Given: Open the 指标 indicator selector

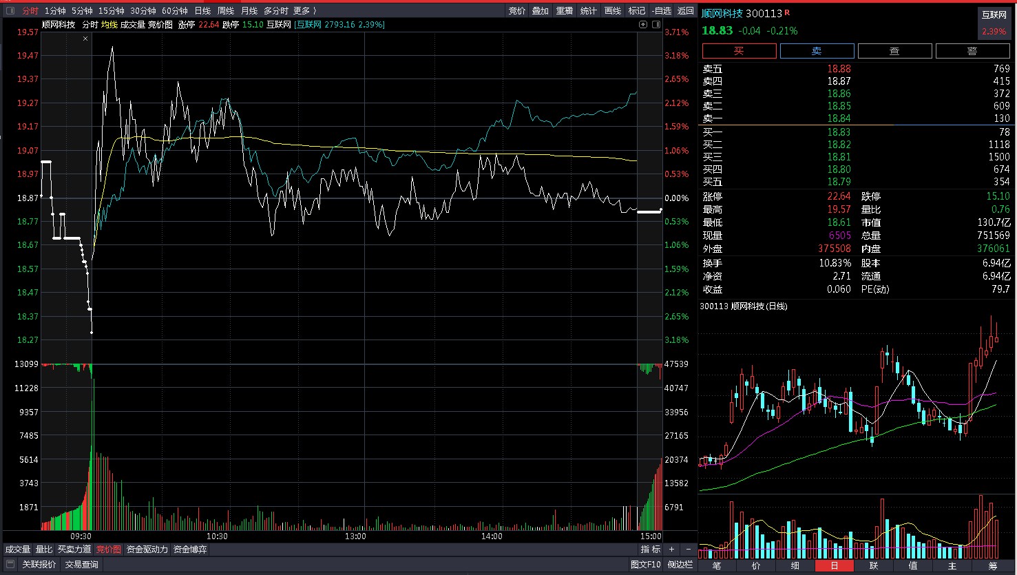Looking at the screenshot, I should (x=651, y=550).
